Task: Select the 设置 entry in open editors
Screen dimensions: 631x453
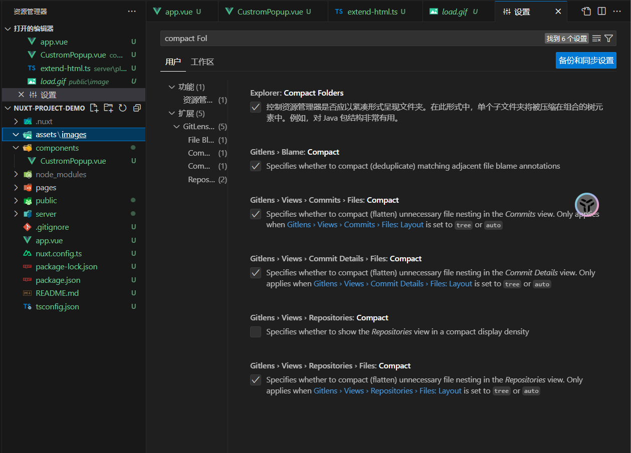Action: [x=74, y=95]
